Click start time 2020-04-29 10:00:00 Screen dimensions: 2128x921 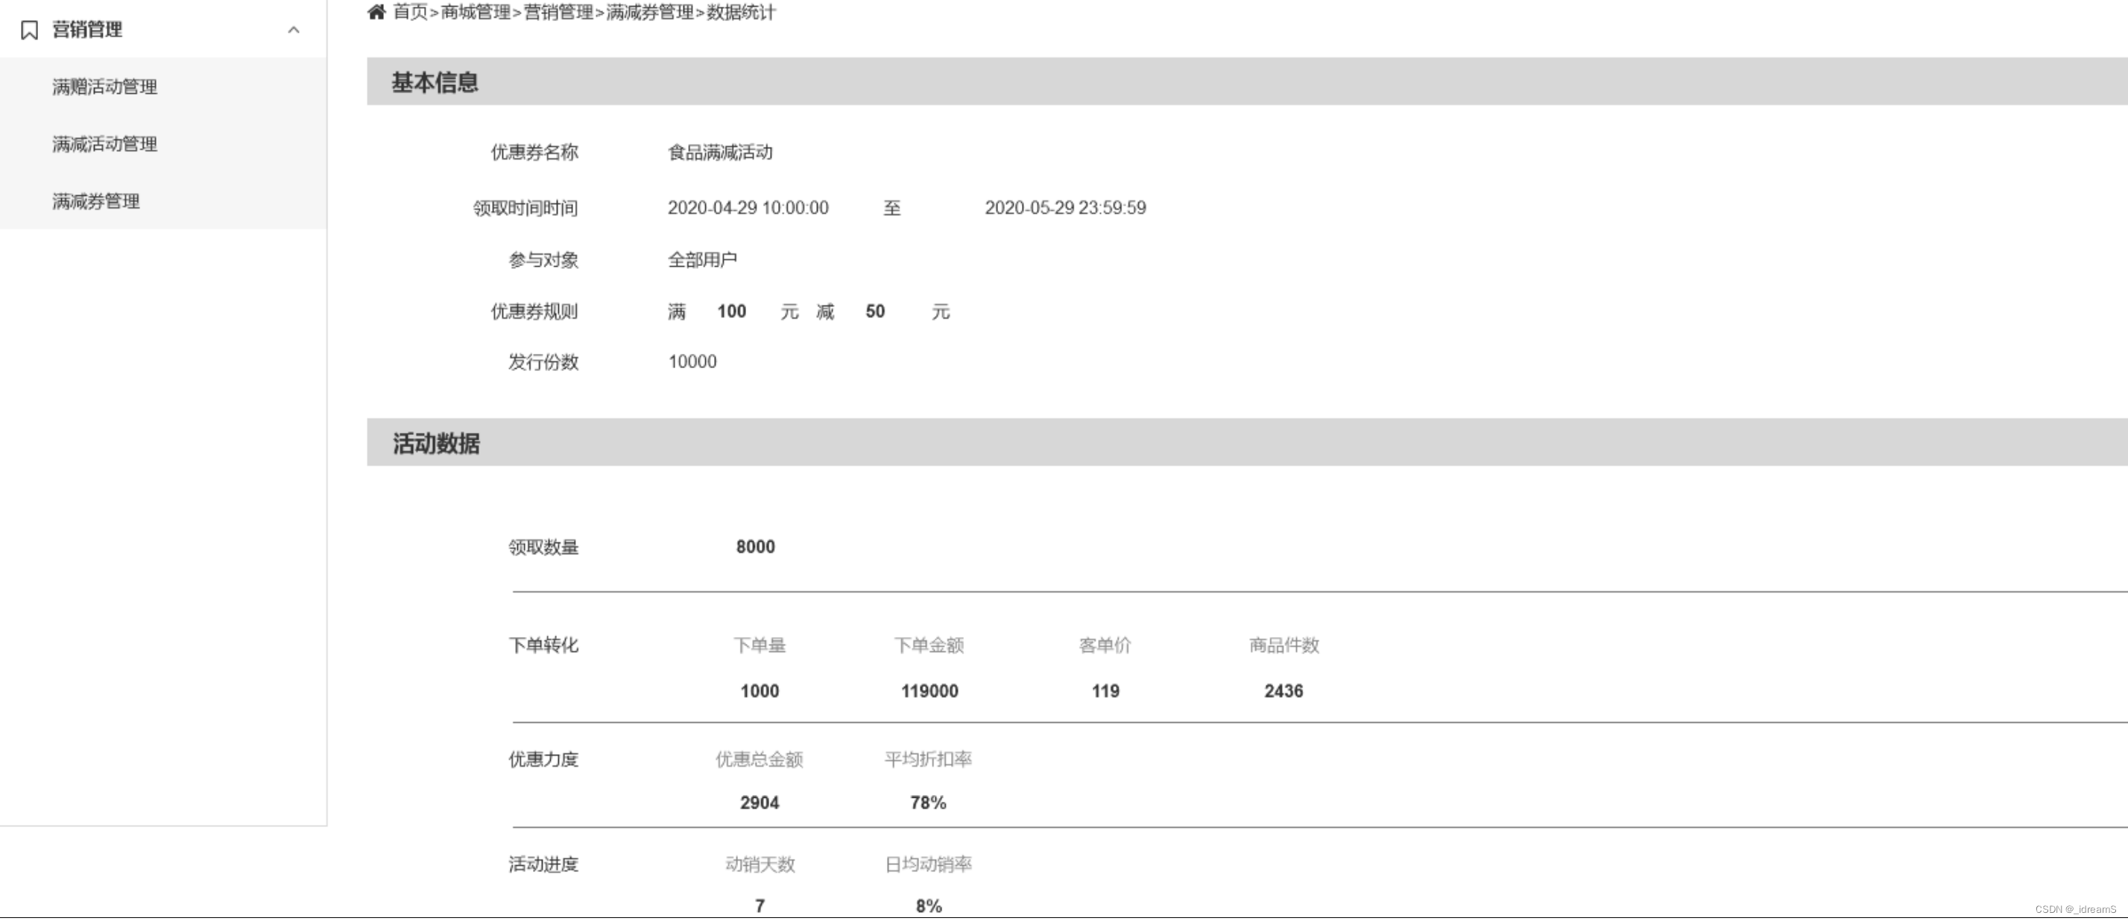tap(748, 208)
